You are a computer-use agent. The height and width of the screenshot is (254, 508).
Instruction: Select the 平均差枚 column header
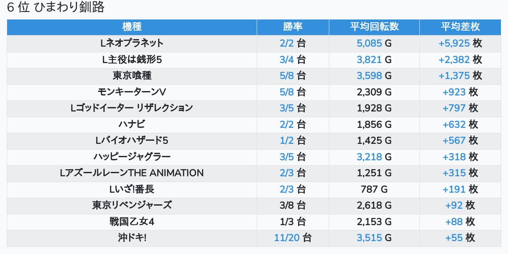click(x=460, y=27)
